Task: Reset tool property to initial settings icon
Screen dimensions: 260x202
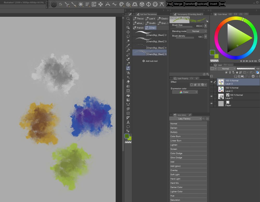Action: click(204, 74)
